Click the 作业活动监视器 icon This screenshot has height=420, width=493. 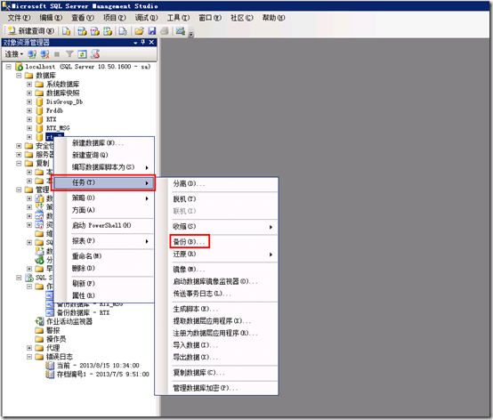pos(40,321)
